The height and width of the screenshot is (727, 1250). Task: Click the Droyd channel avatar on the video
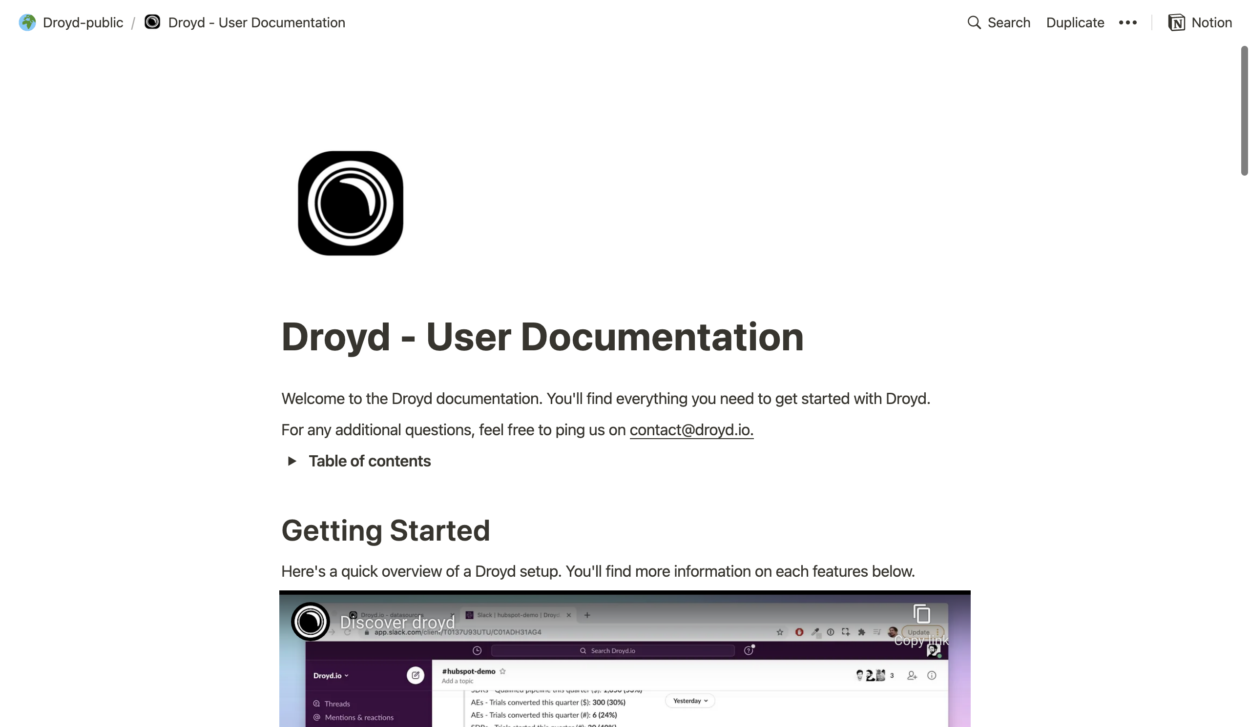click(311, 622)
